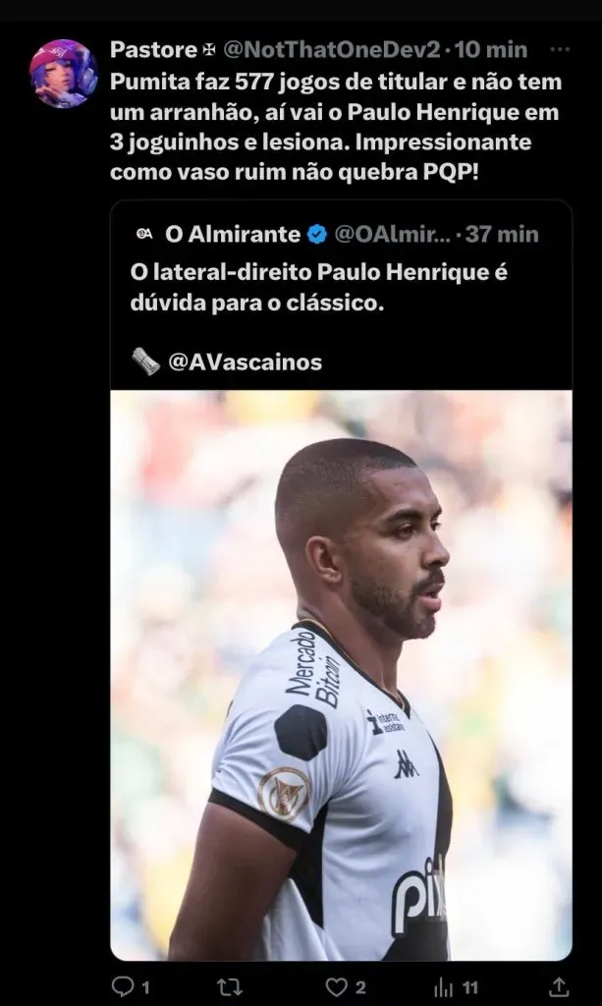Image resolution: width=602 pixels, height=1006 pixels.
Task: Open Pastore's profile avatar
Action: click(63, 73)
